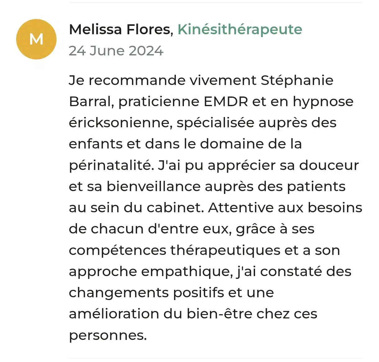Click the word changements

pyautogui.click(x=119, y=293)
